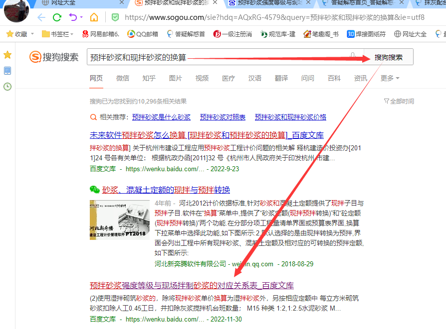Select the 视频 search category
This screenshot has height=329, width=446.
(x=202, y=78)
